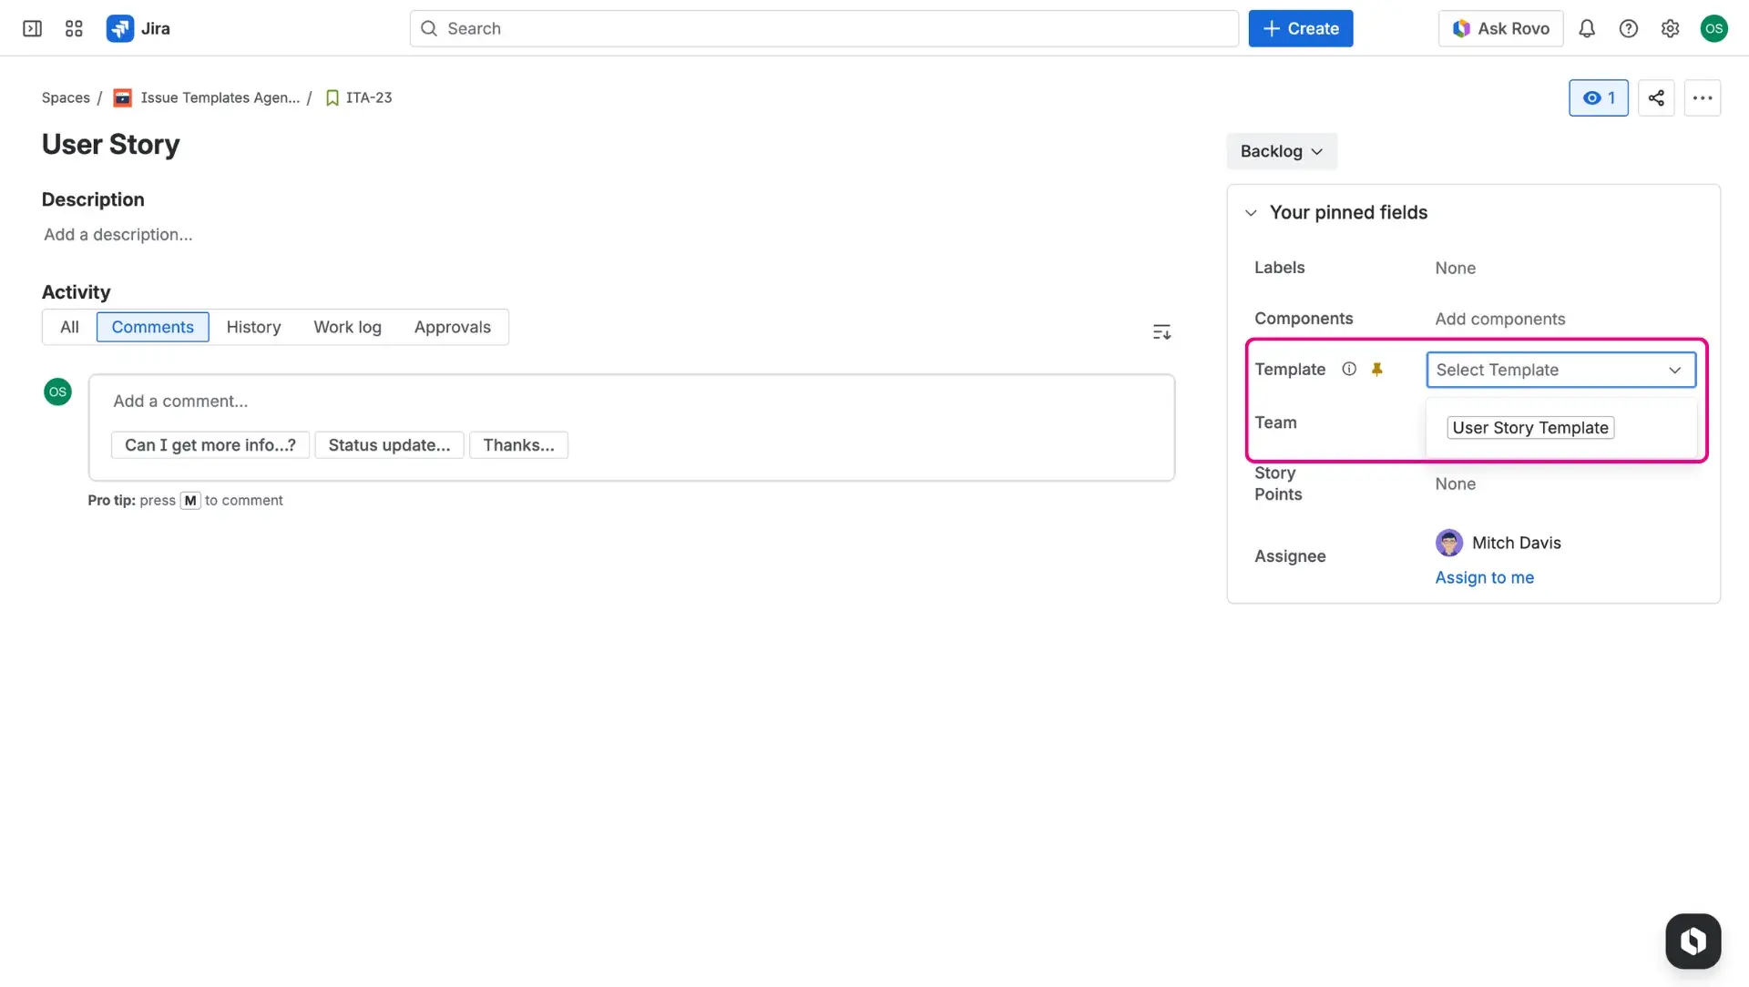Open the Backlog status dropdown
Viewport: 1749px width, 987px height.
pyautogui.click(x=1281, y=151)
